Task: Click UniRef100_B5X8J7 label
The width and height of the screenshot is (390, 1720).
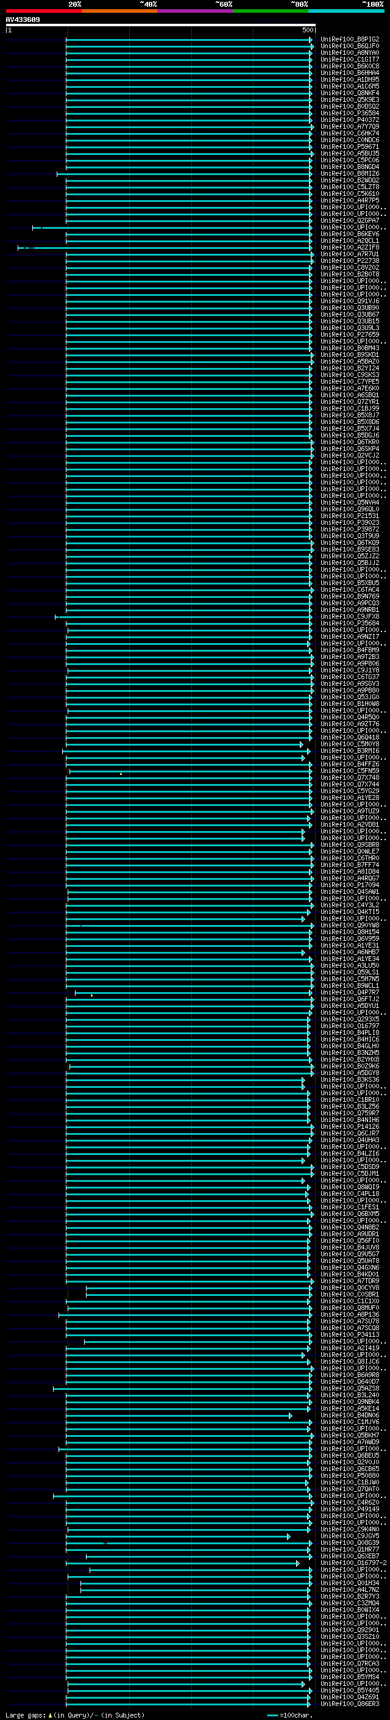Action: click(350, 416)
